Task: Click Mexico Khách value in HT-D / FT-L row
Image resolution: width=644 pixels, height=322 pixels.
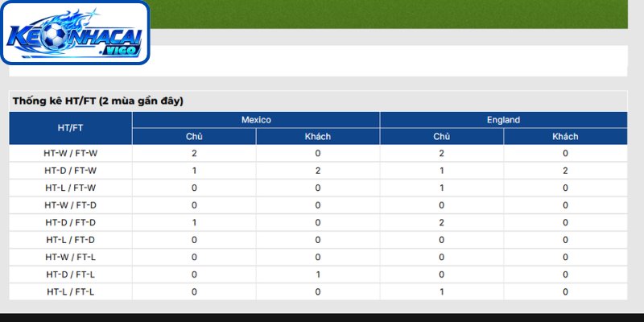Action: pos(318,275)
